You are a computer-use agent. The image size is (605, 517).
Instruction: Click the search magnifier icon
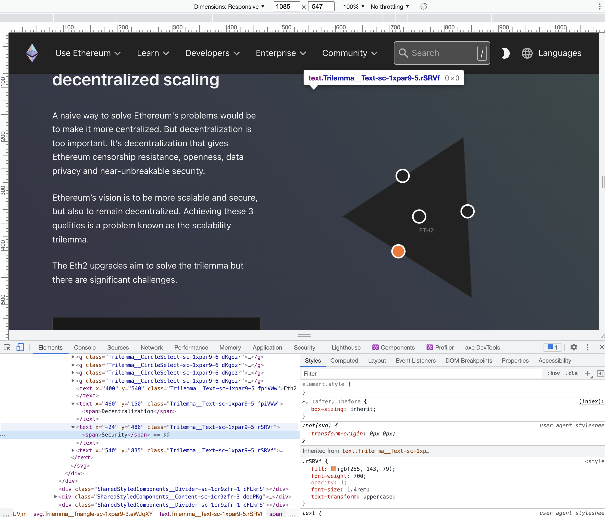click(x=403, y=53)
